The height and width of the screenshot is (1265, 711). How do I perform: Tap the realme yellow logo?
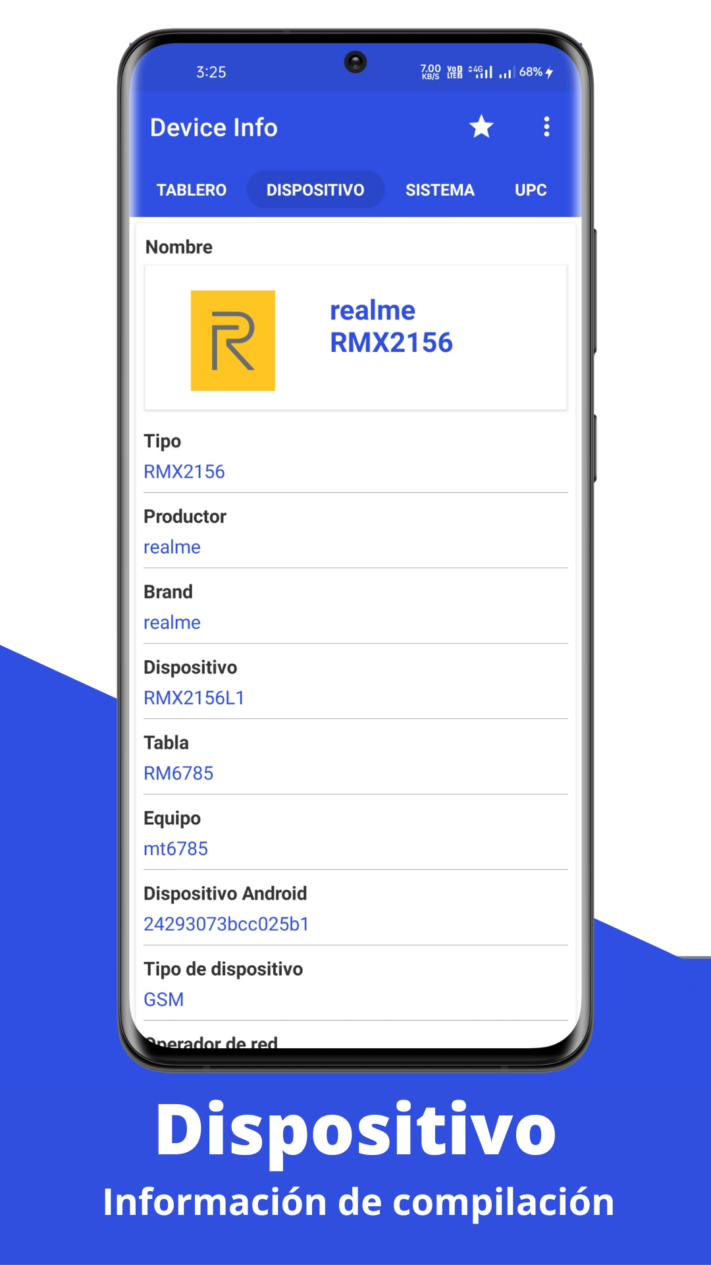coord(233,341)
